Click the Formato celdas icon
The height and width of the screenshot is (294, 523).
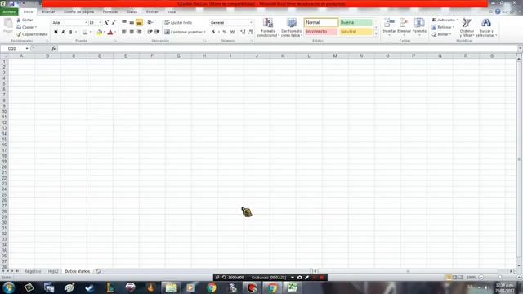click(419, 23)
